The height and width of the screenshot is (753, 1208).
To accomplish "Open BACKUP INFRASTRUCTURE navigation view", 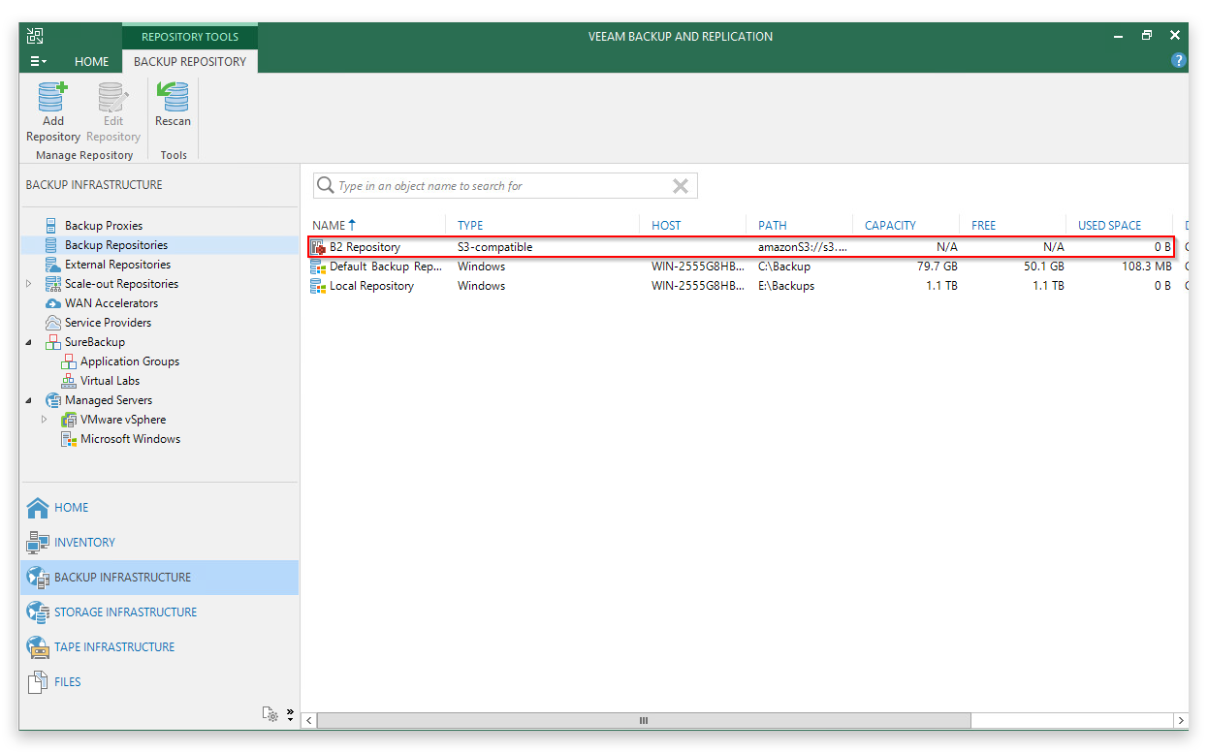I will (x=159, y=577).
